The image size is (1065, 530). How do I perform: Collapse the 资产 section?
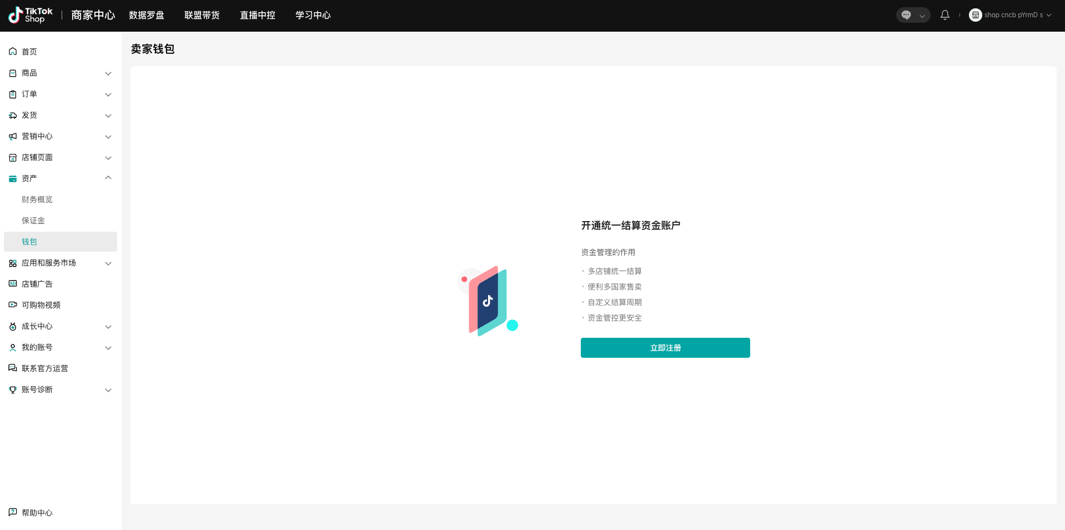pos(108,178)
